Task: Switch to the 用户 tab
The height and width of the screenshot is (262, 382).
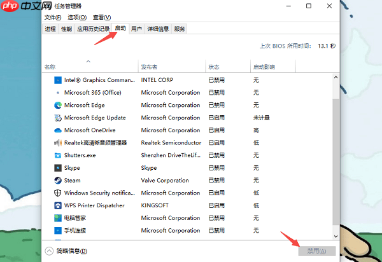Action: (136, 29)
